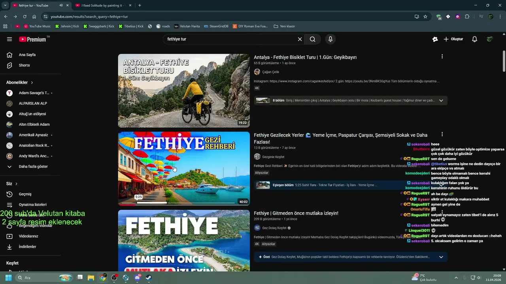Open Altuğ'un atölyesi subscription
Viewport: 506px width, 284px height.
click(x=30, y=114)
